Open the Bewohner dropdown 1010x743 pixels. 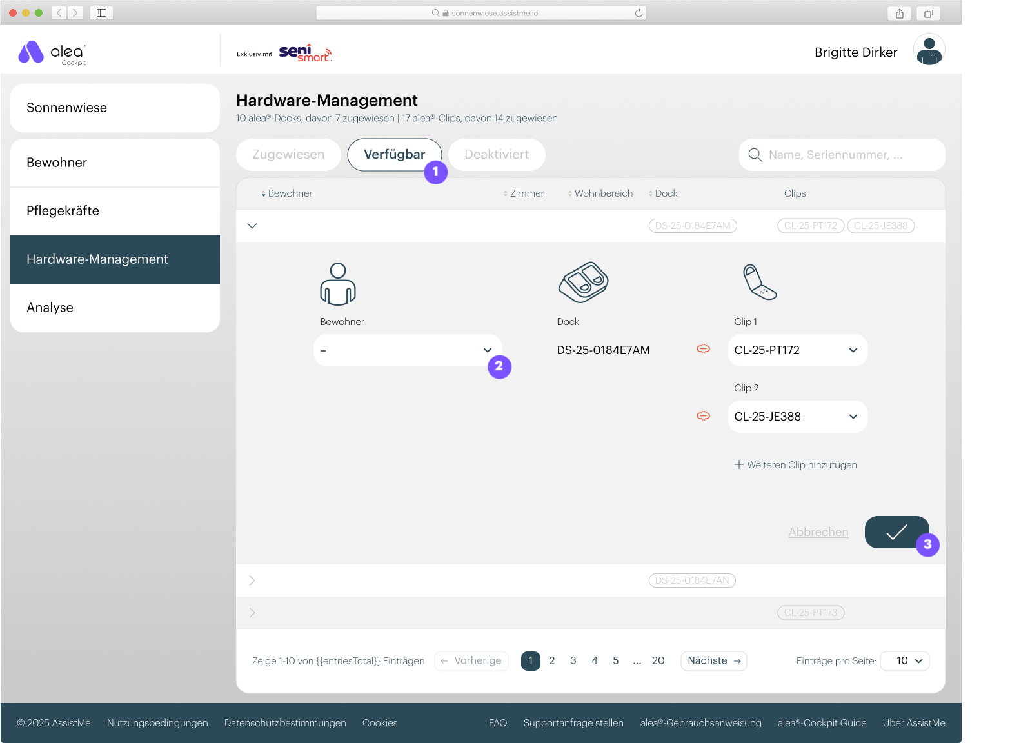407,350
